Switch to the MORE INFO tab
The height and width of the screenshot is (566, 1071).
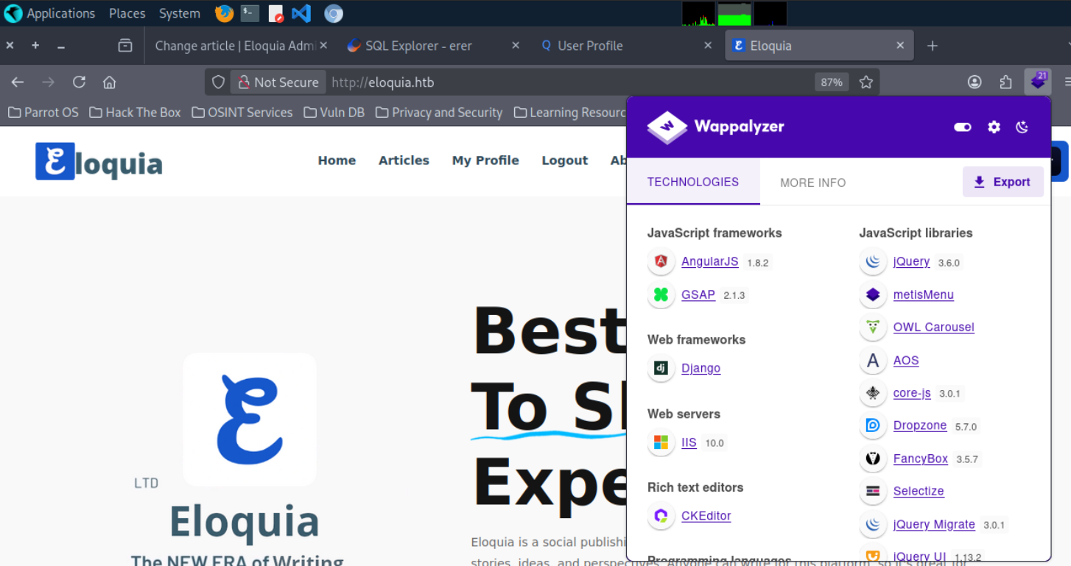812,183
